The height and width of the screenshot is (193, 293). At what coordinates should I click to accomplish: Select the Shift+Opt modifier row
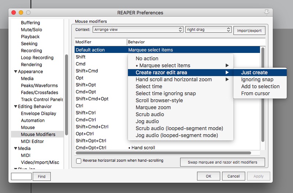[101, 85]
